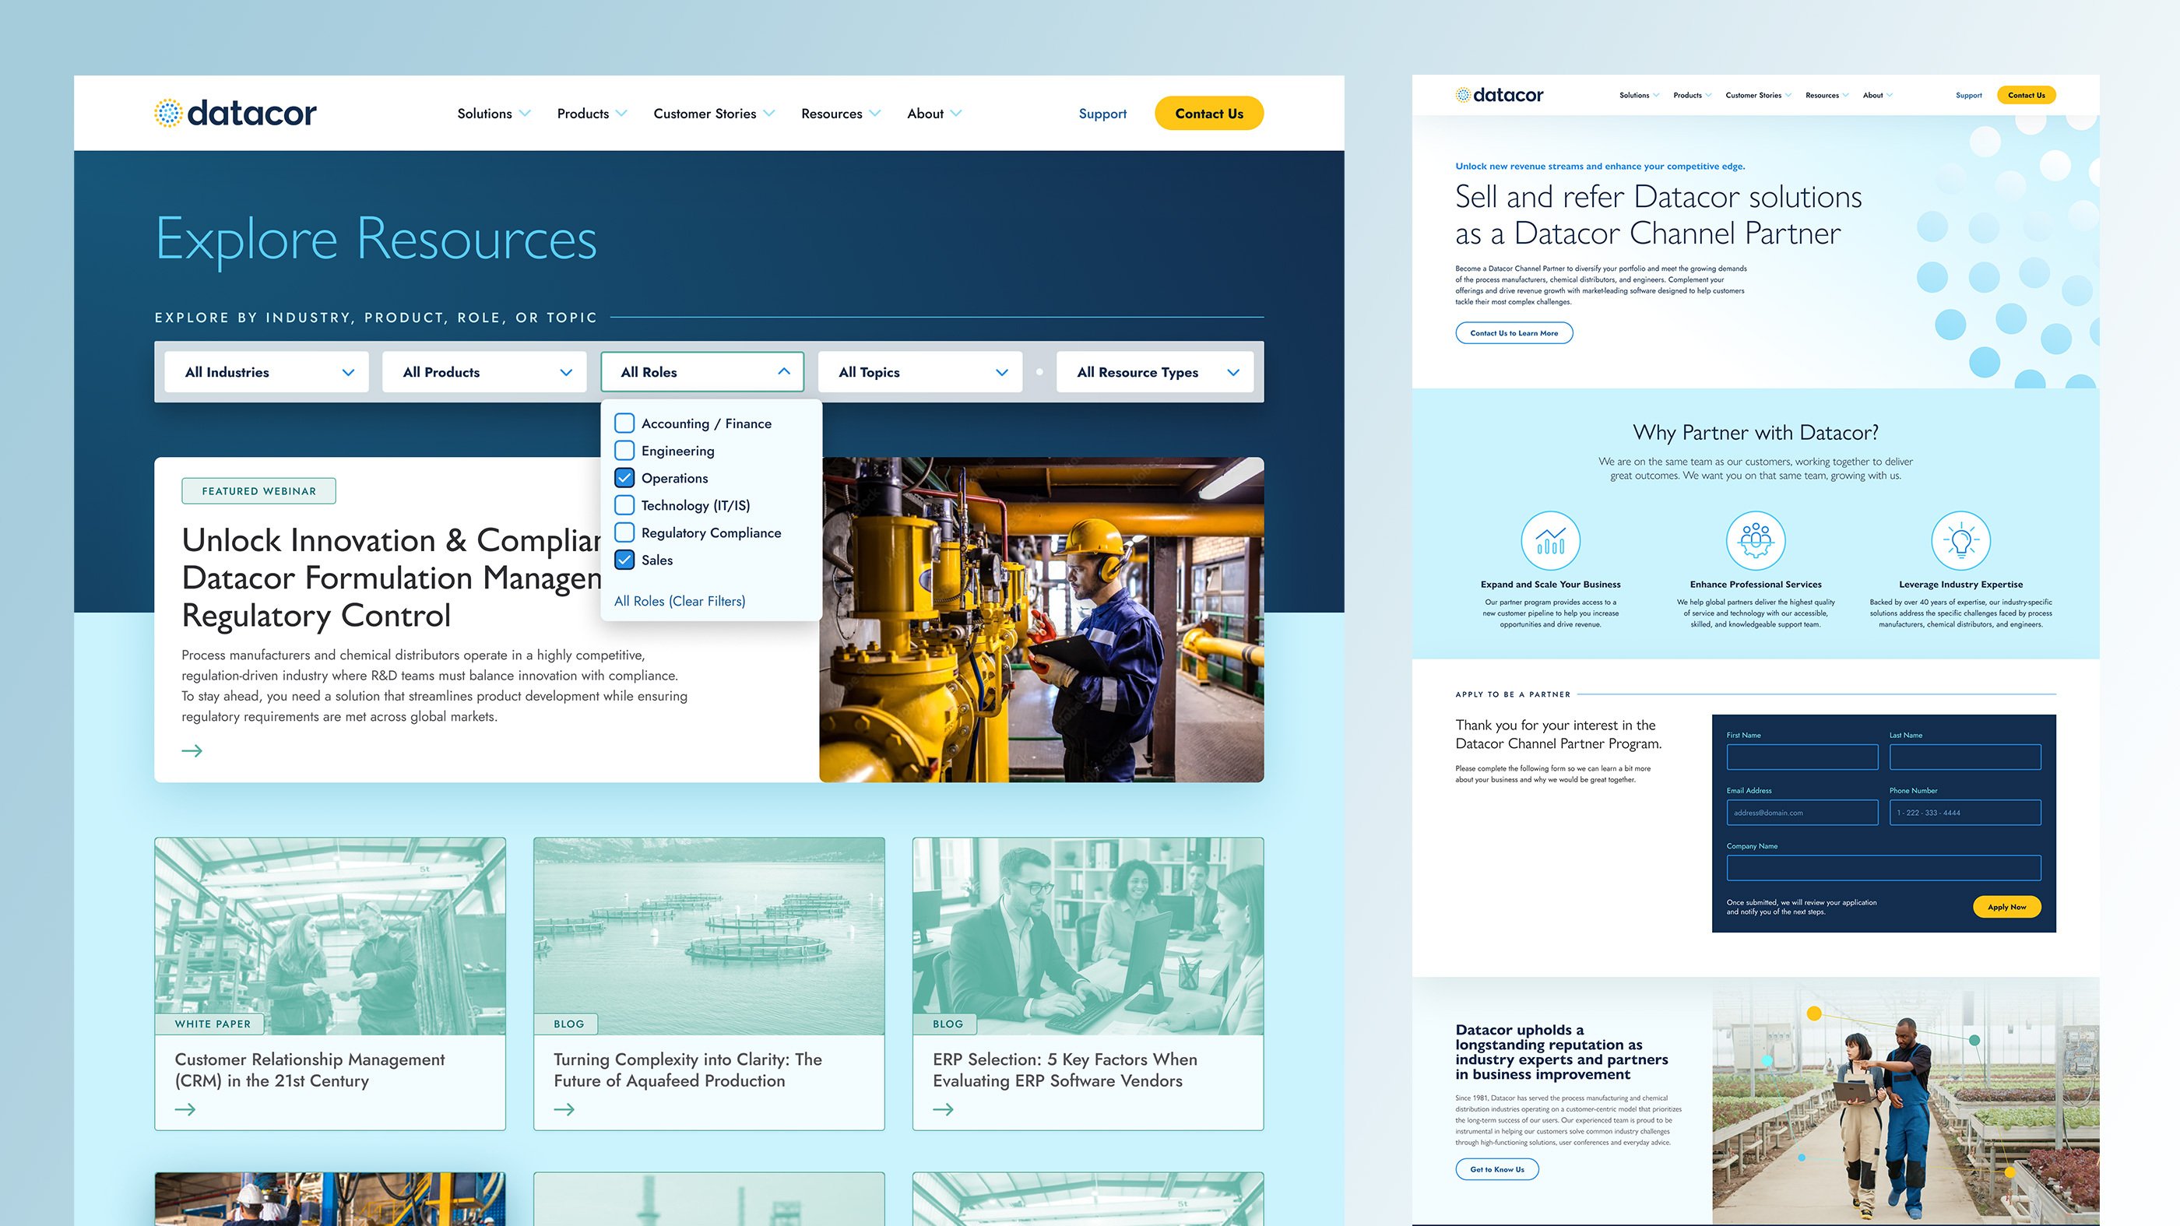Image resolution: width=2180 pixels, height=1226 pixels.
Task: Click the datacor logo in the Explore Resources page
Action: (235, 114)
